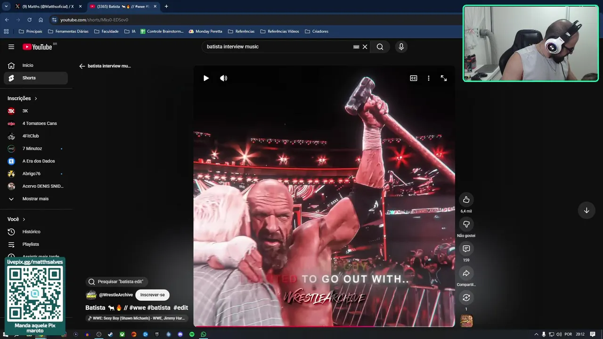The width and height of the screenshot is (603, 339).
Task: Go to the browser home page
Action: [41, 20]
